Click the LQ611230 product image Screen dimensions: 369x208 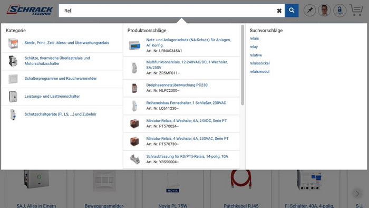point(134,106)
